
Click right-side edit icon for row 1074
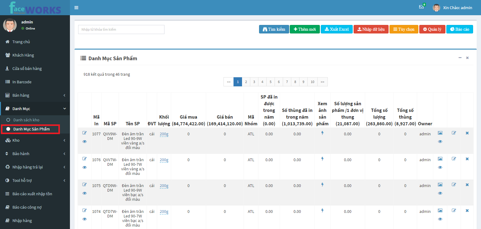click(454, 210)
